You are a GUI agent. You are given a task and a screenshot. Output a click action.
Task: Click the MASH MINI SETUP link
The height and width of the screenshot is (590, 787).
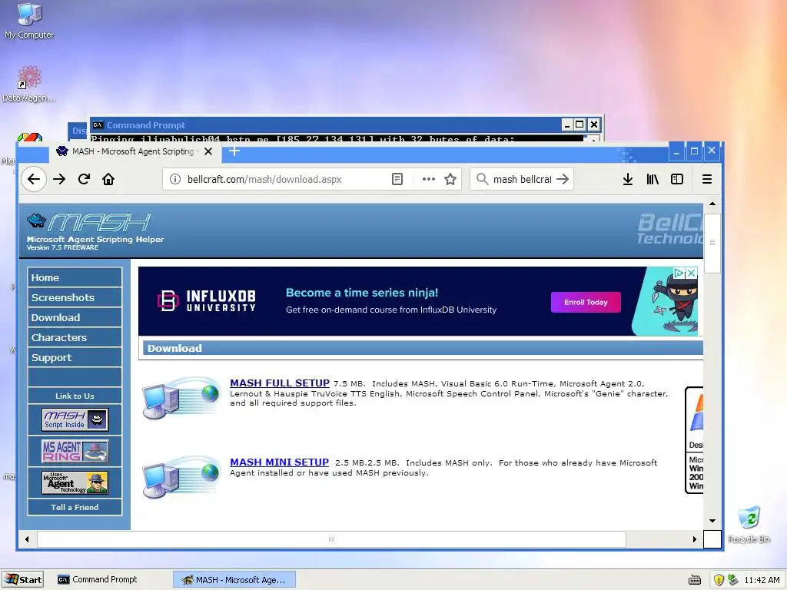[x=279, y=462]
